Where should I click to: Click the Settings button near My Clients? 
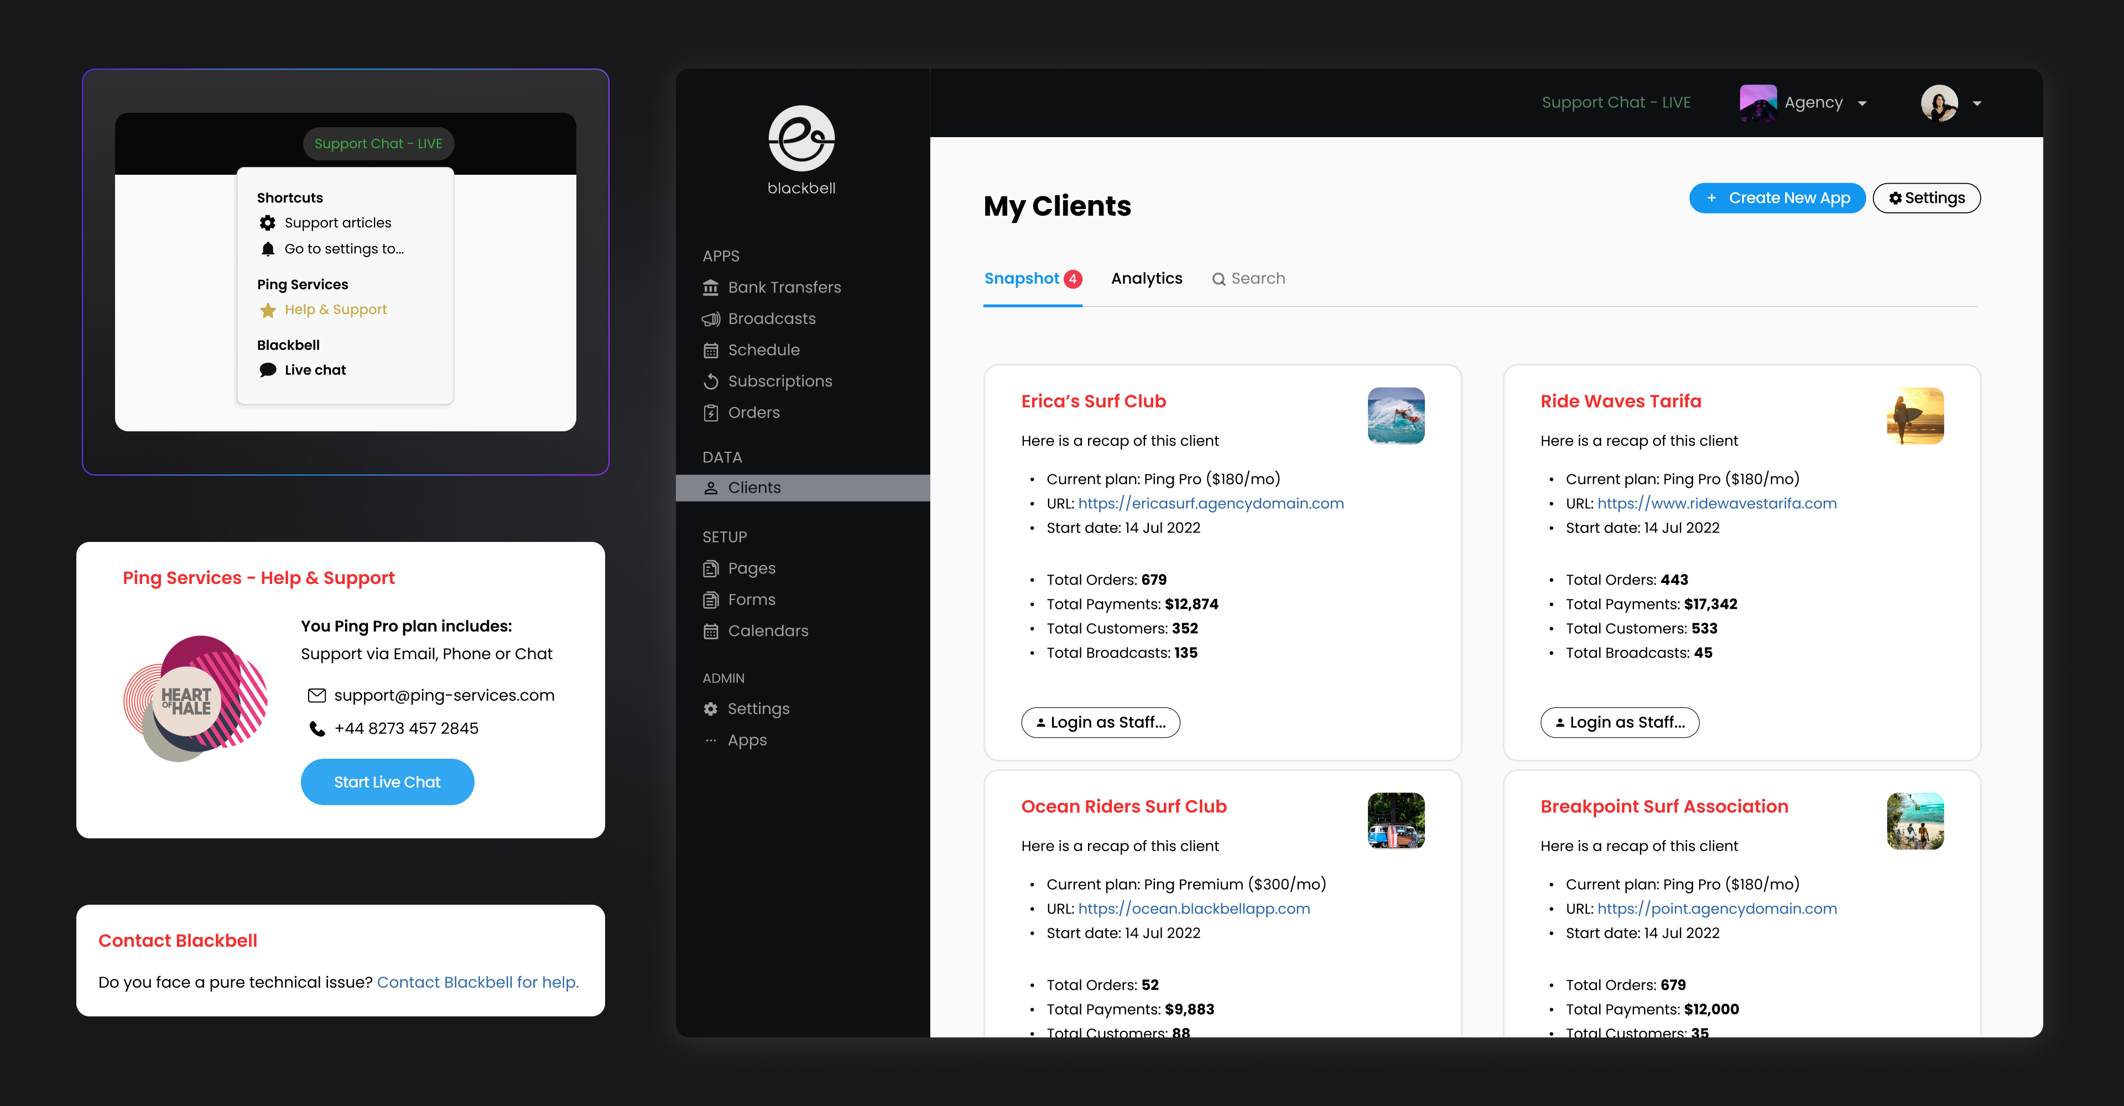(1926, 198)
